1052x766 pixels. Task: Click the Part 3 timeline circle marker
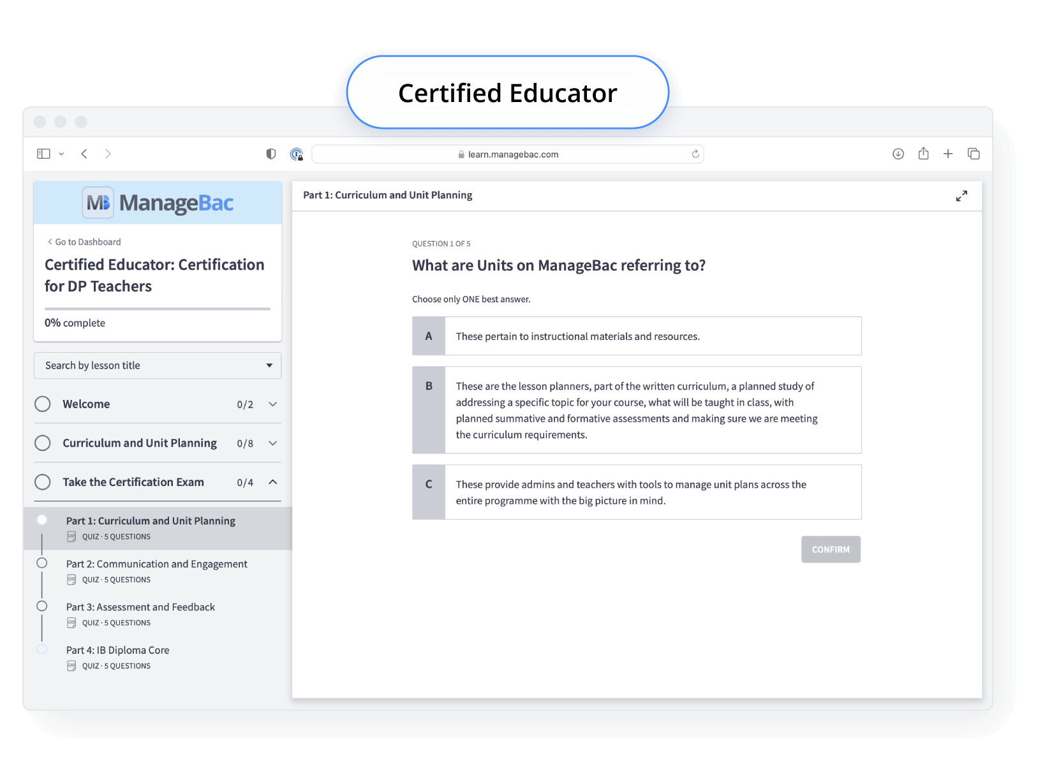coord(42,606)
